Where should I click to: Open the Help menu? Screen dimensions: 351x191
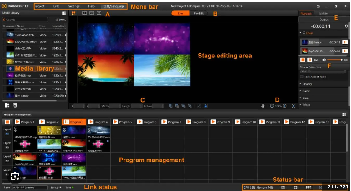91,6
